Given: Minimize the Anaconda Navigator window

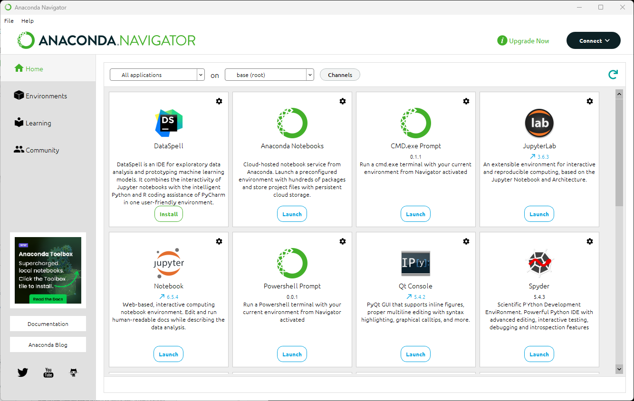Looking at the screenshot, I should click(579, 7).
